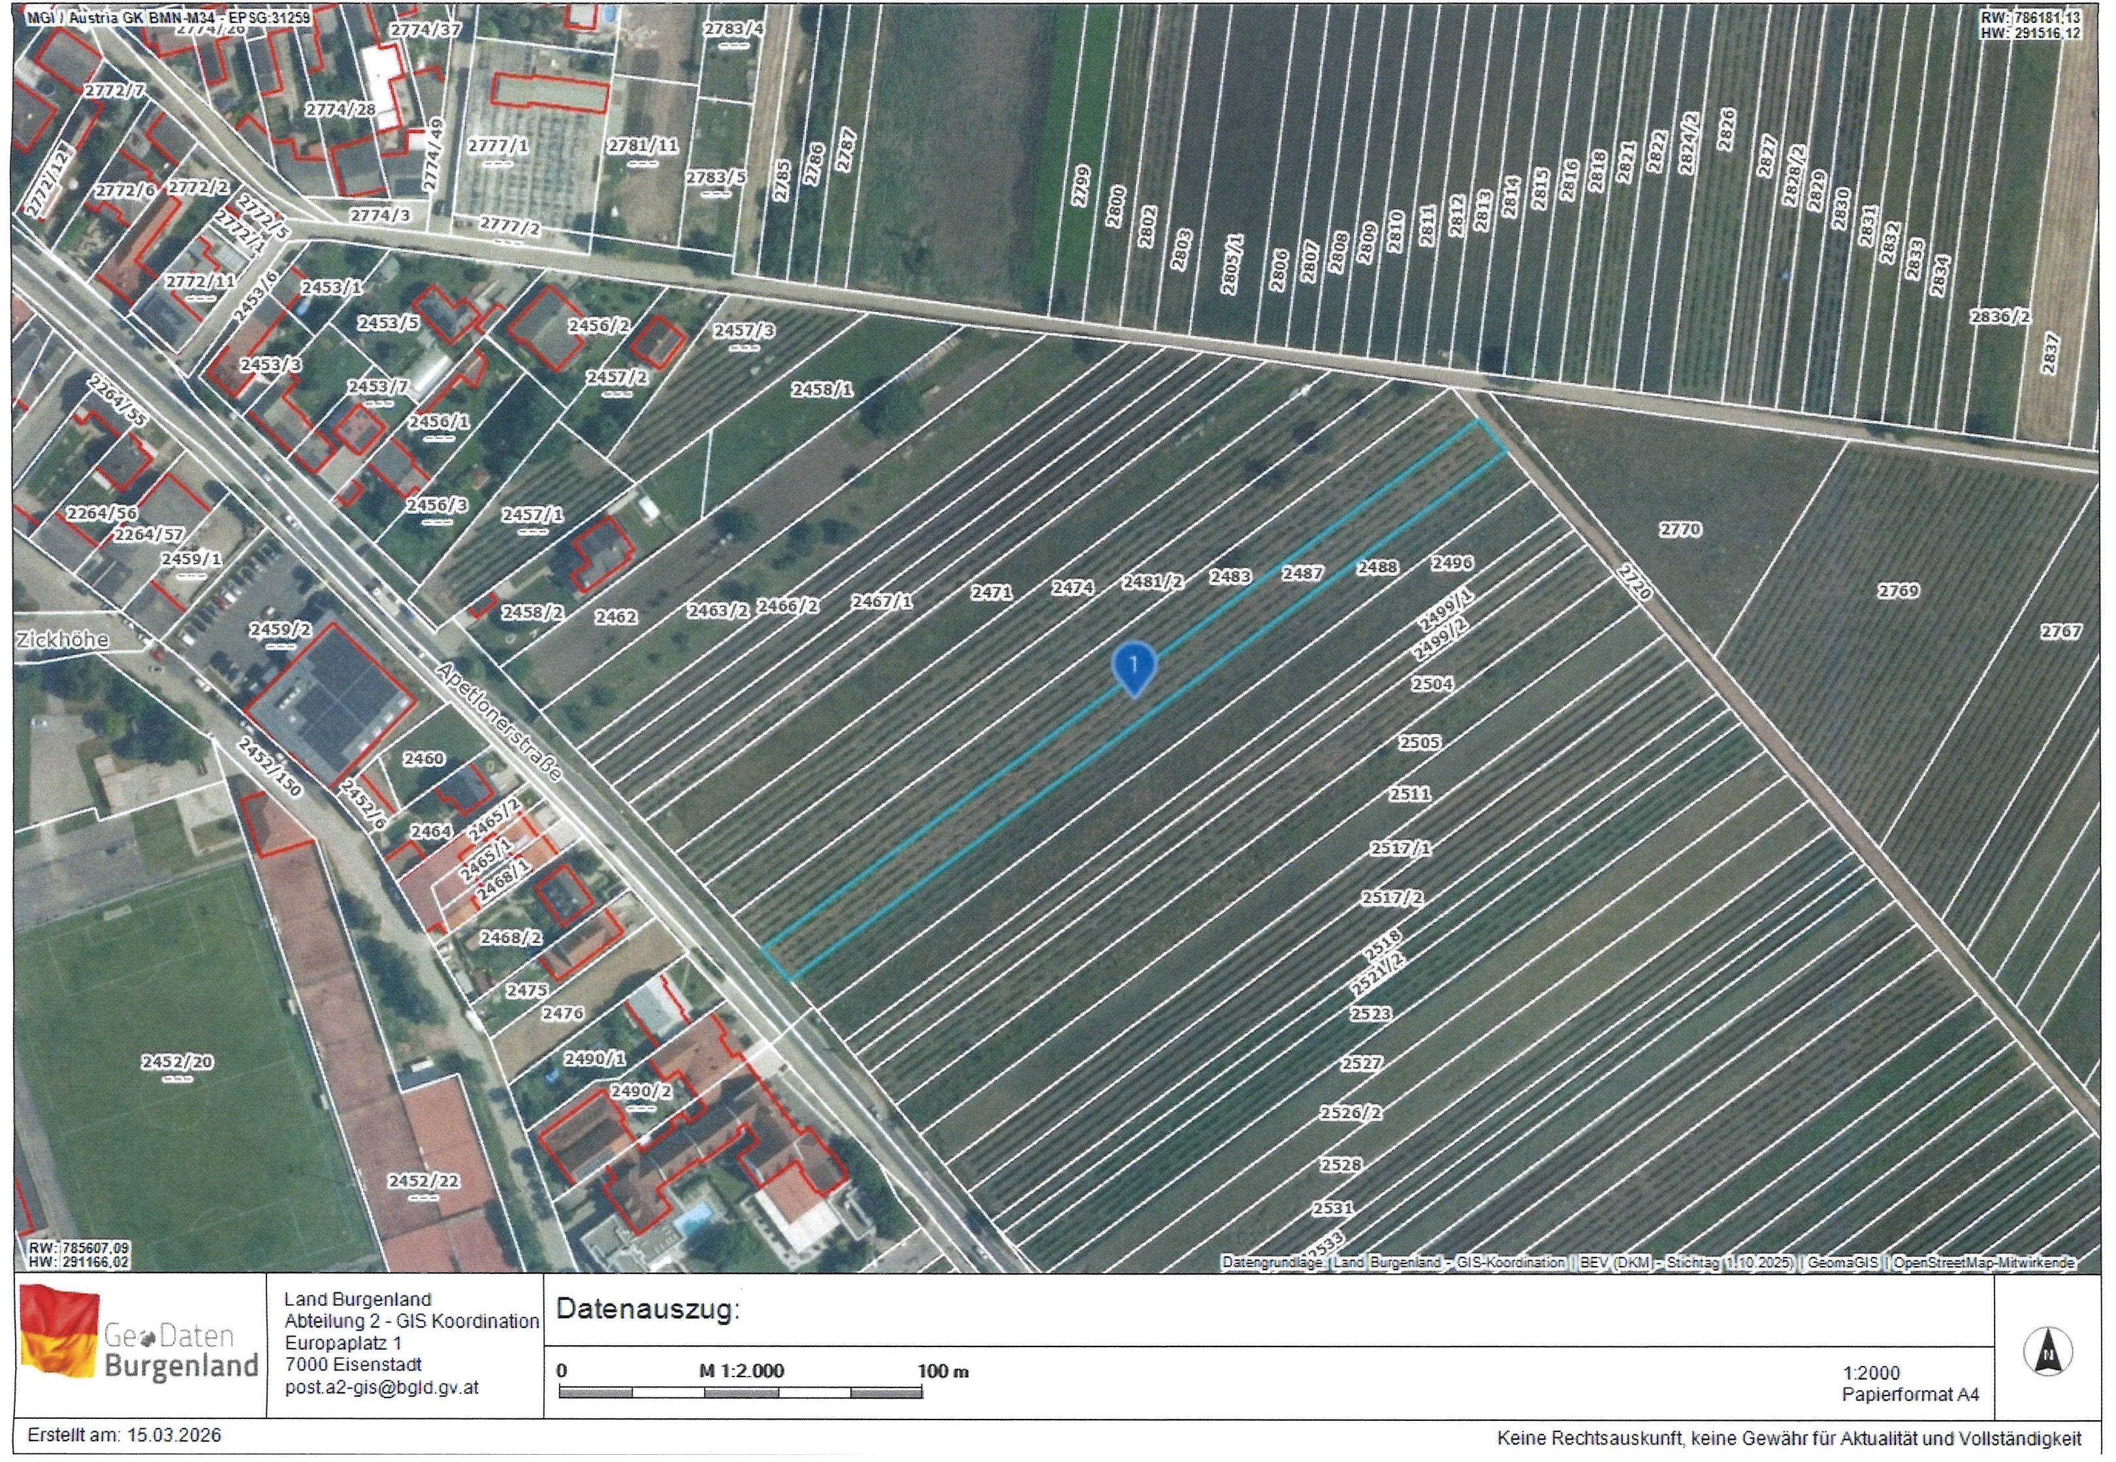Select parcel label 2836/2
The width and height of the screenshot is (2116, 1462).
2000,316
